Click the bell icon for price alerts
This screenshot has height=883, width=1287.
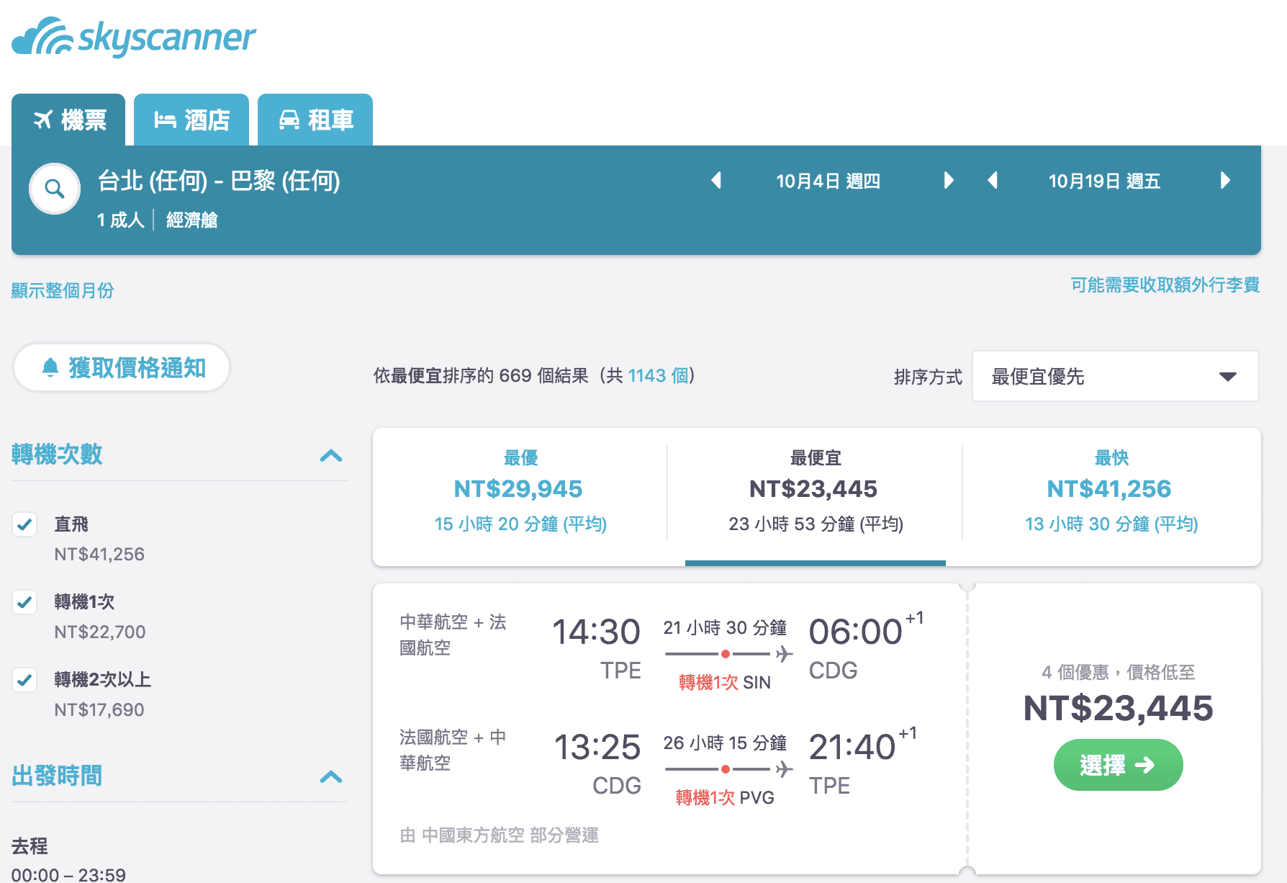(50, 367)
